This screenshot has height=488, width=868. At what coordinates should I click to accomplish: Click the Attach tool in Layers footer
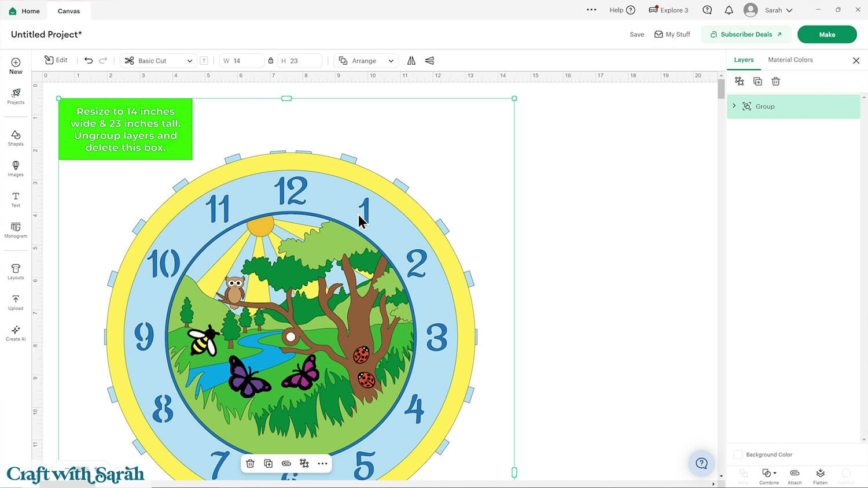click(x=795, y=476)
